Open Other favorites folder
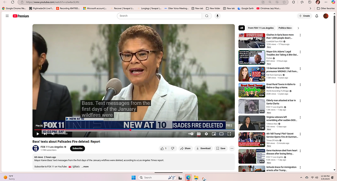This screenshot has height=181, width=337. 326,8
